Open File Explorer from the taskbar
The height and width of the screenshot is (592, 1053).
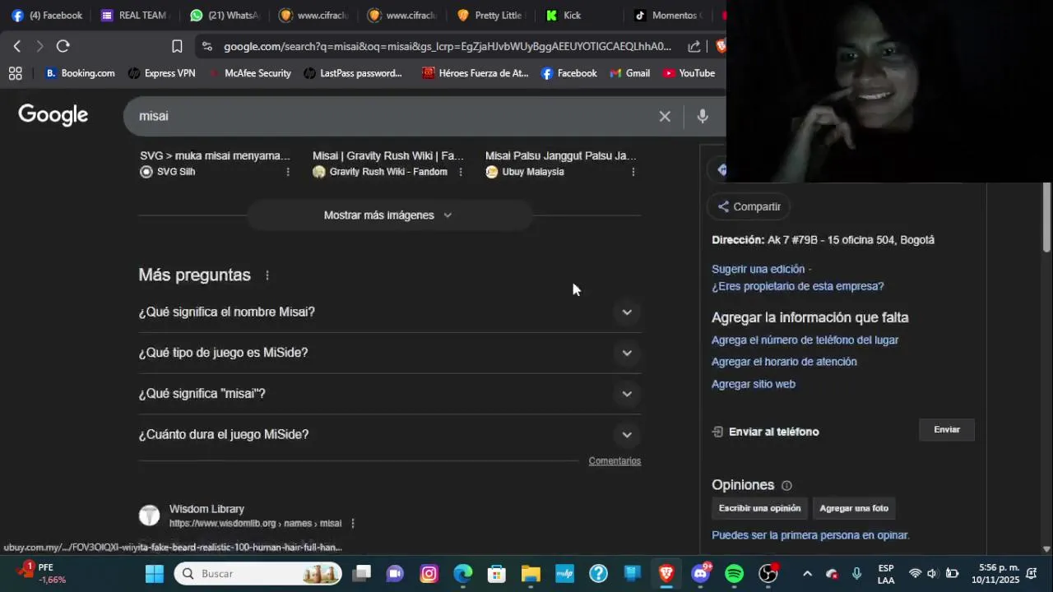531,573
